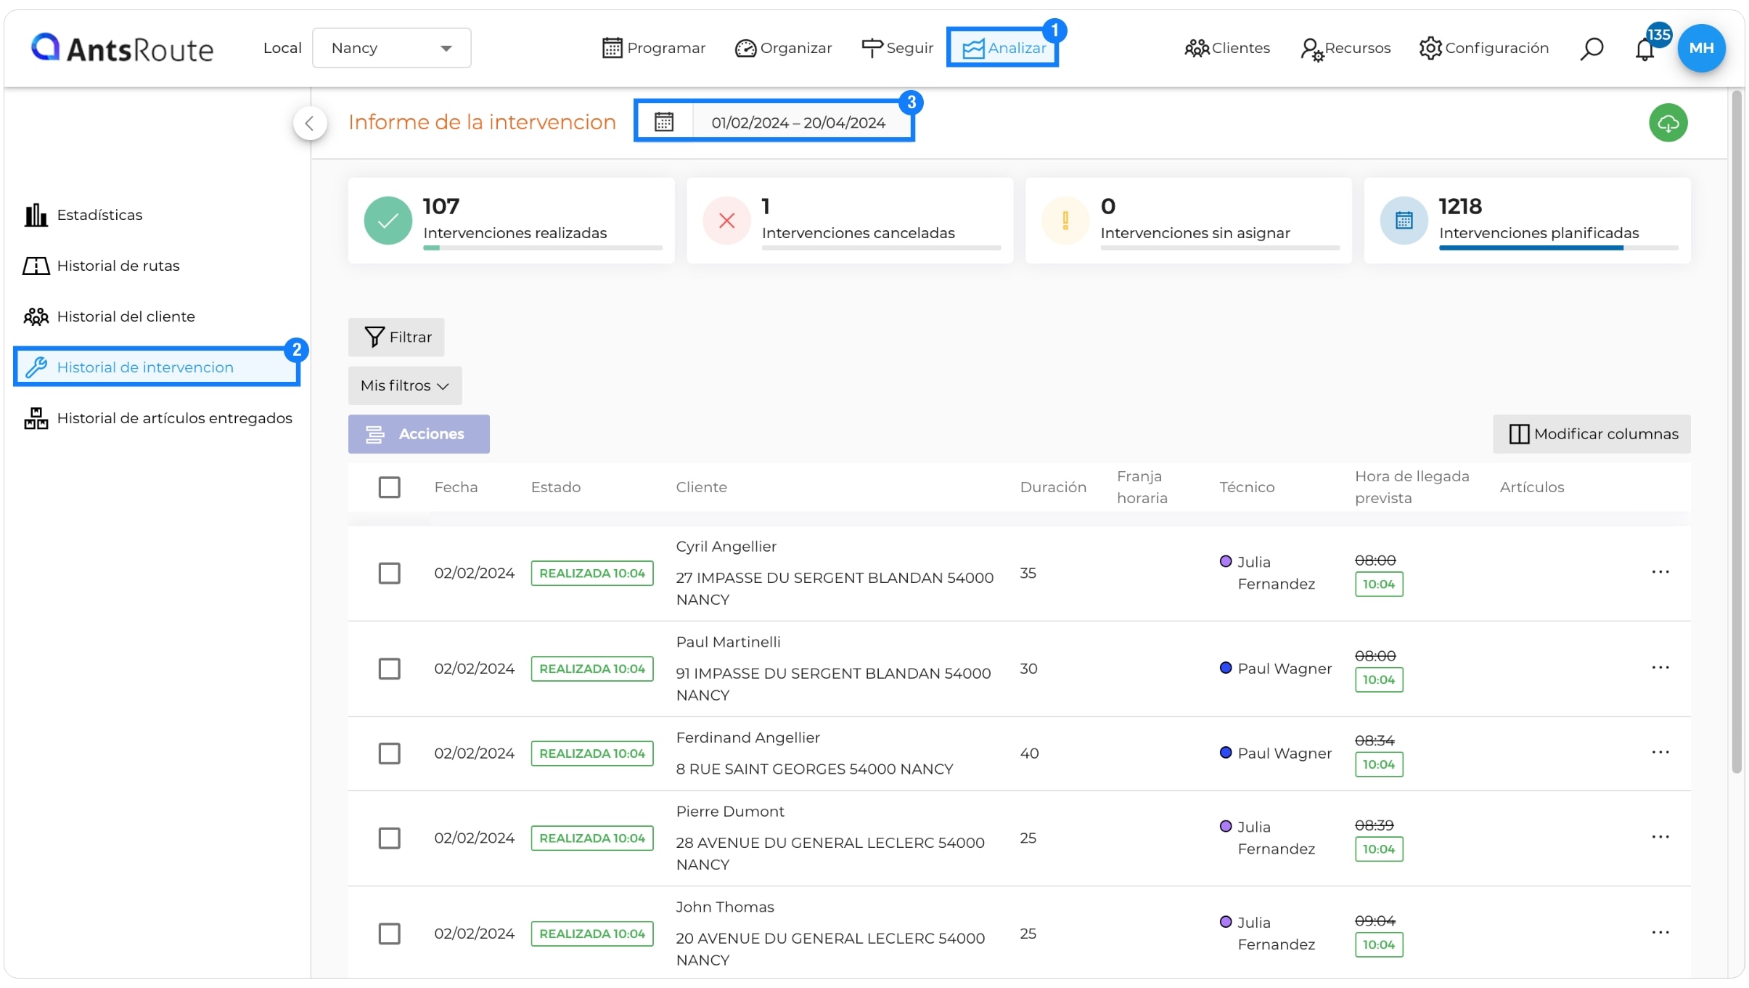Screen dimensions: 1749x988
Task: Check the row for Pierre Dumont
Action: 390,838
